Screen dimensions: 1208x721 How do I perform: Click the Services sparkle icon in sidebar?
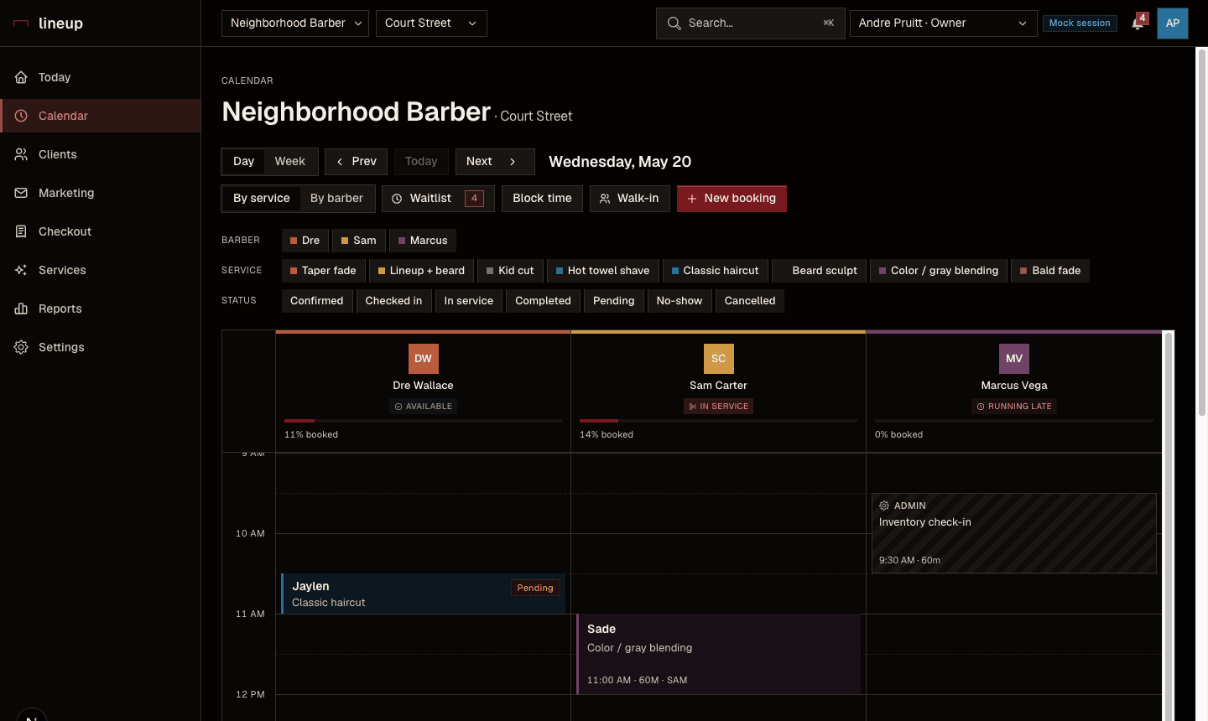[x=21, y=270]
